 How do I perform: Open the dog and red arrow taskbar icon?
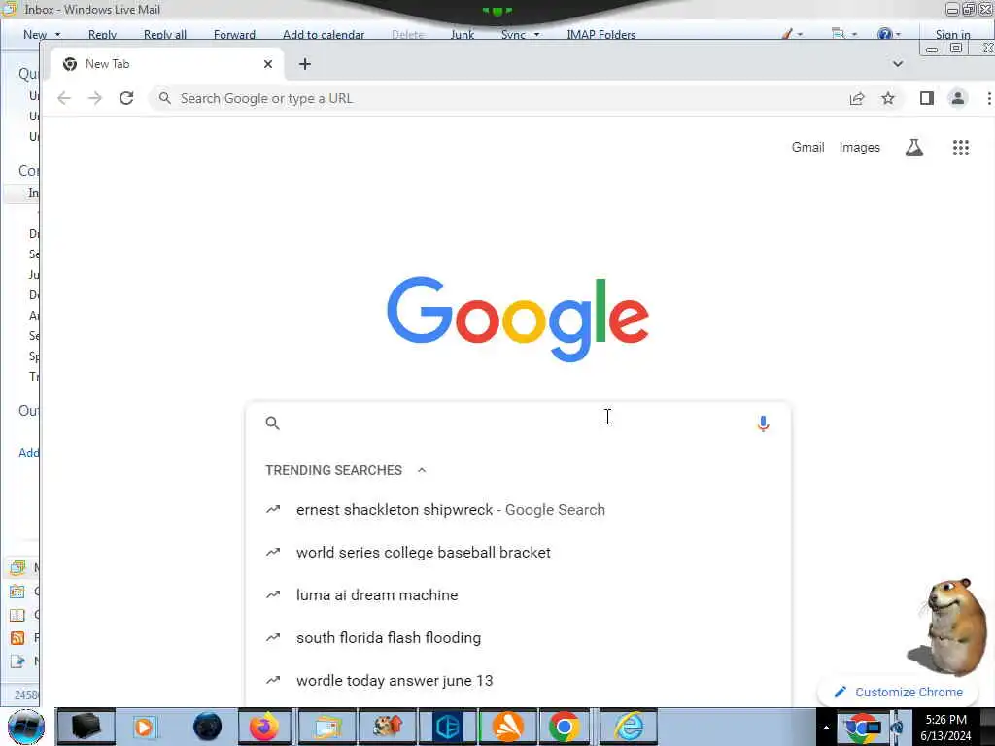(387, 727)
